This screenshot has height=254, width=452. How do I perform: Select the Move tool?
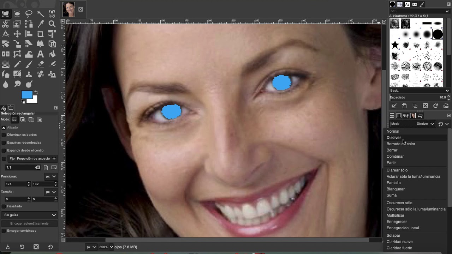point(17,34)
